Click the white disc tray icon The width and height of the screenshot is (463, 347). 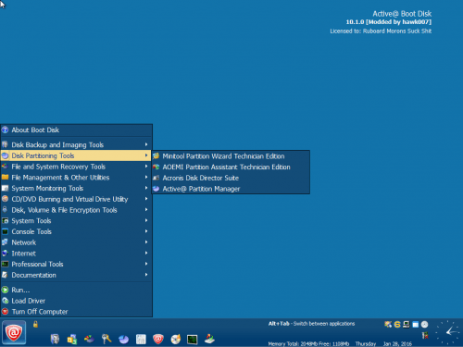coord(425,324)
